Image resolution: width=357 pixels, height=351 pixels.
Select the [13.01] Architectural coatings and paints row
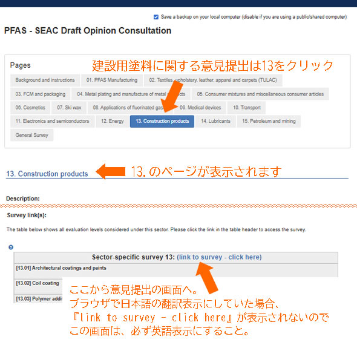click(175, 271)
